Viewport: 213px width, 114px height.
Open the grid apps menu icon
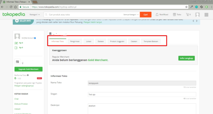(206, 15)
